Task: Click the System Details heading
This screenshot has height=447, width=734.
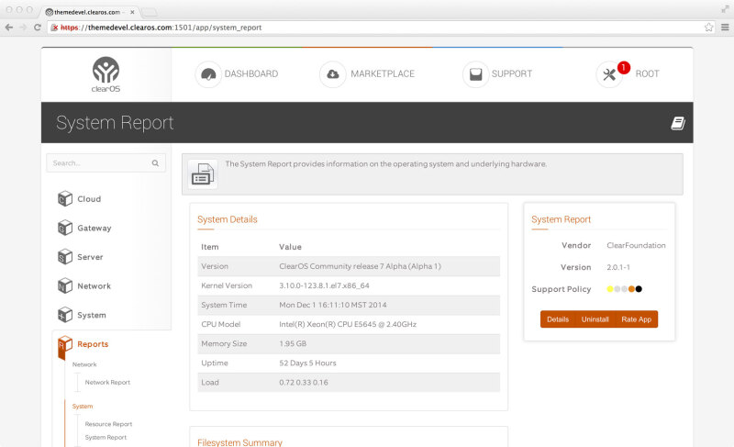Action: click(227, 219)
